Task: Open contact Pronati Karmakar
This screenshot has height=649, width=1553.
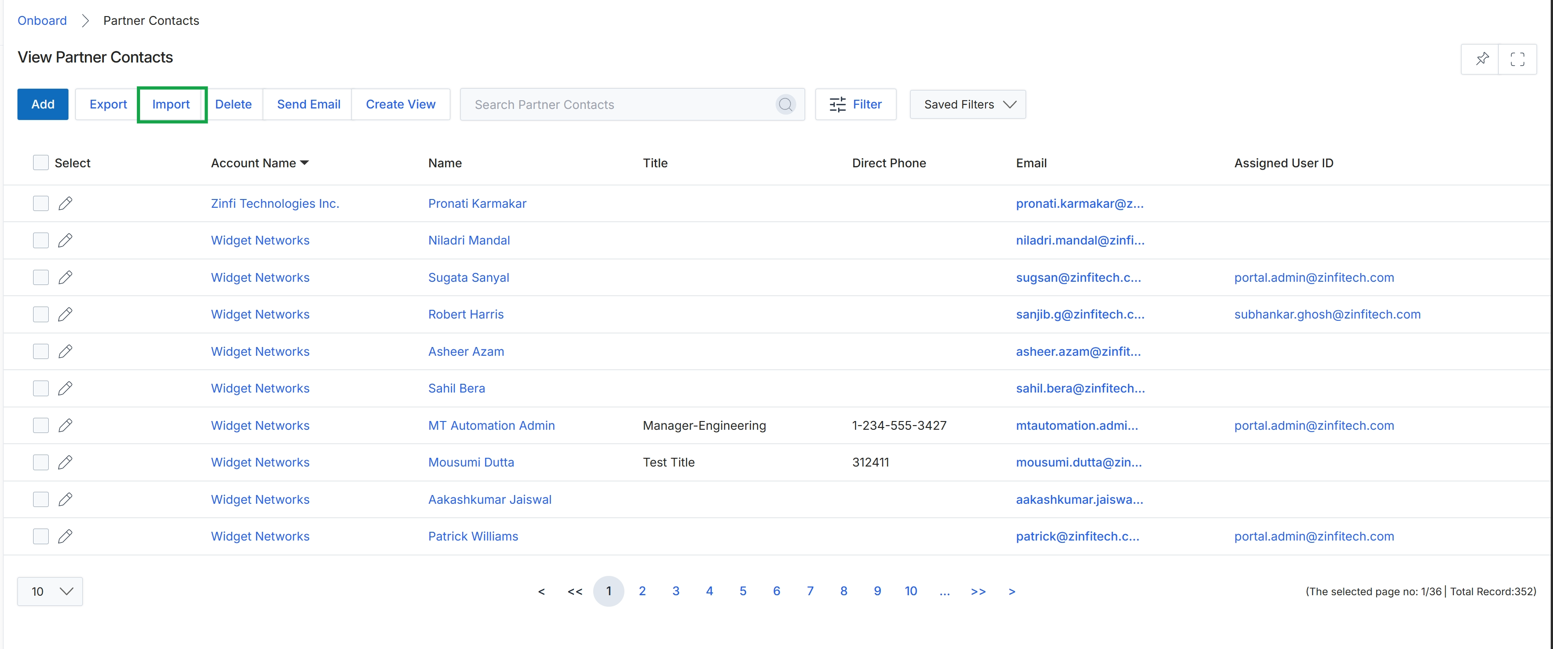Action: 477,203
